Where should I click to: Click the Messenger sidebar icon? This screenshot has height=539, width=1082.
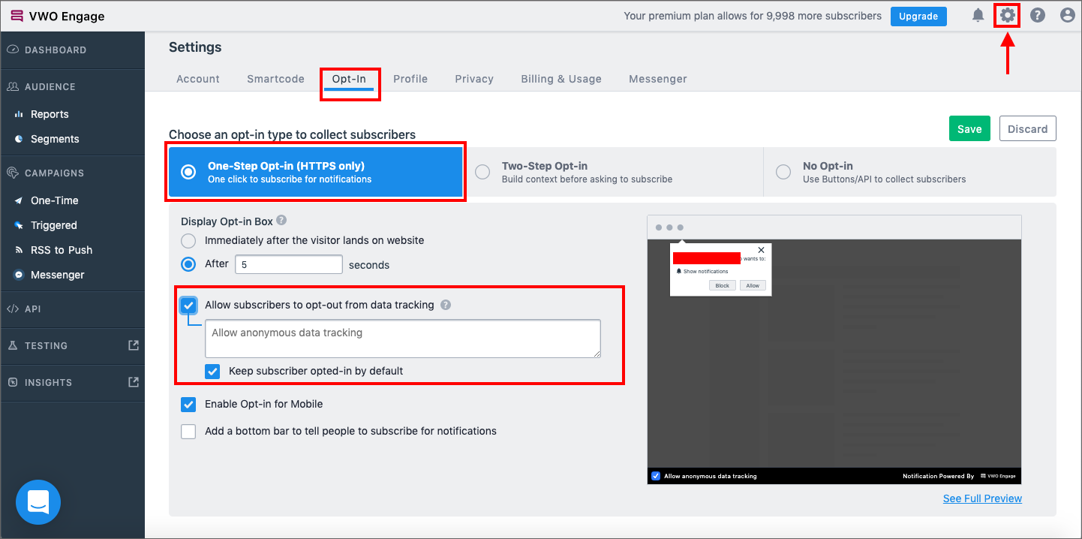click(19, 275)
